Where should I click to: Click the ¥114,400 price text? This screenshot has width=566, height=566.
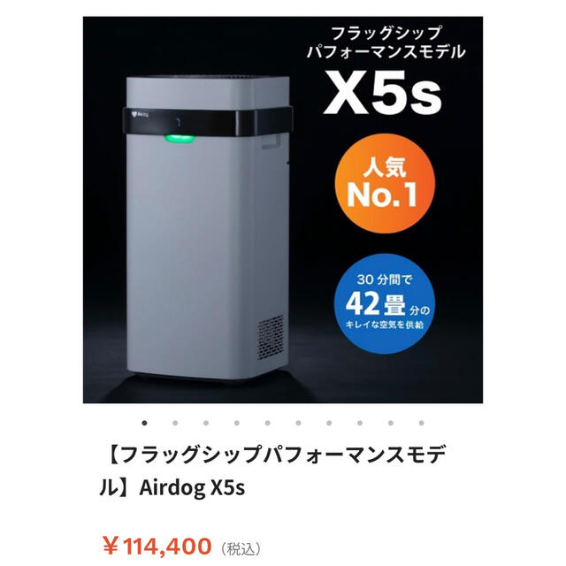click(157, 547)
